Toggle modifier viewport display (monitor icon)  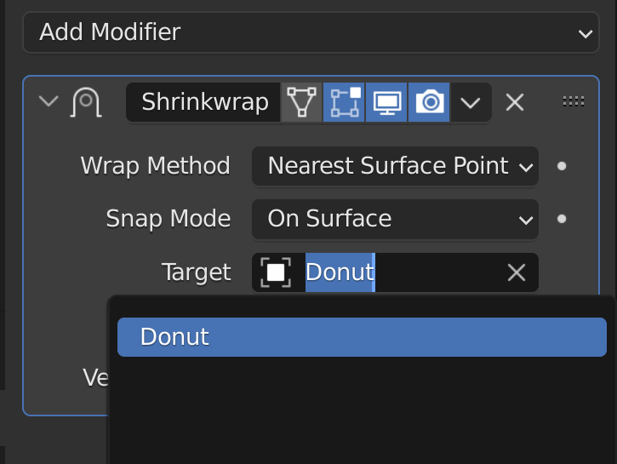click(x=387, y=102)
